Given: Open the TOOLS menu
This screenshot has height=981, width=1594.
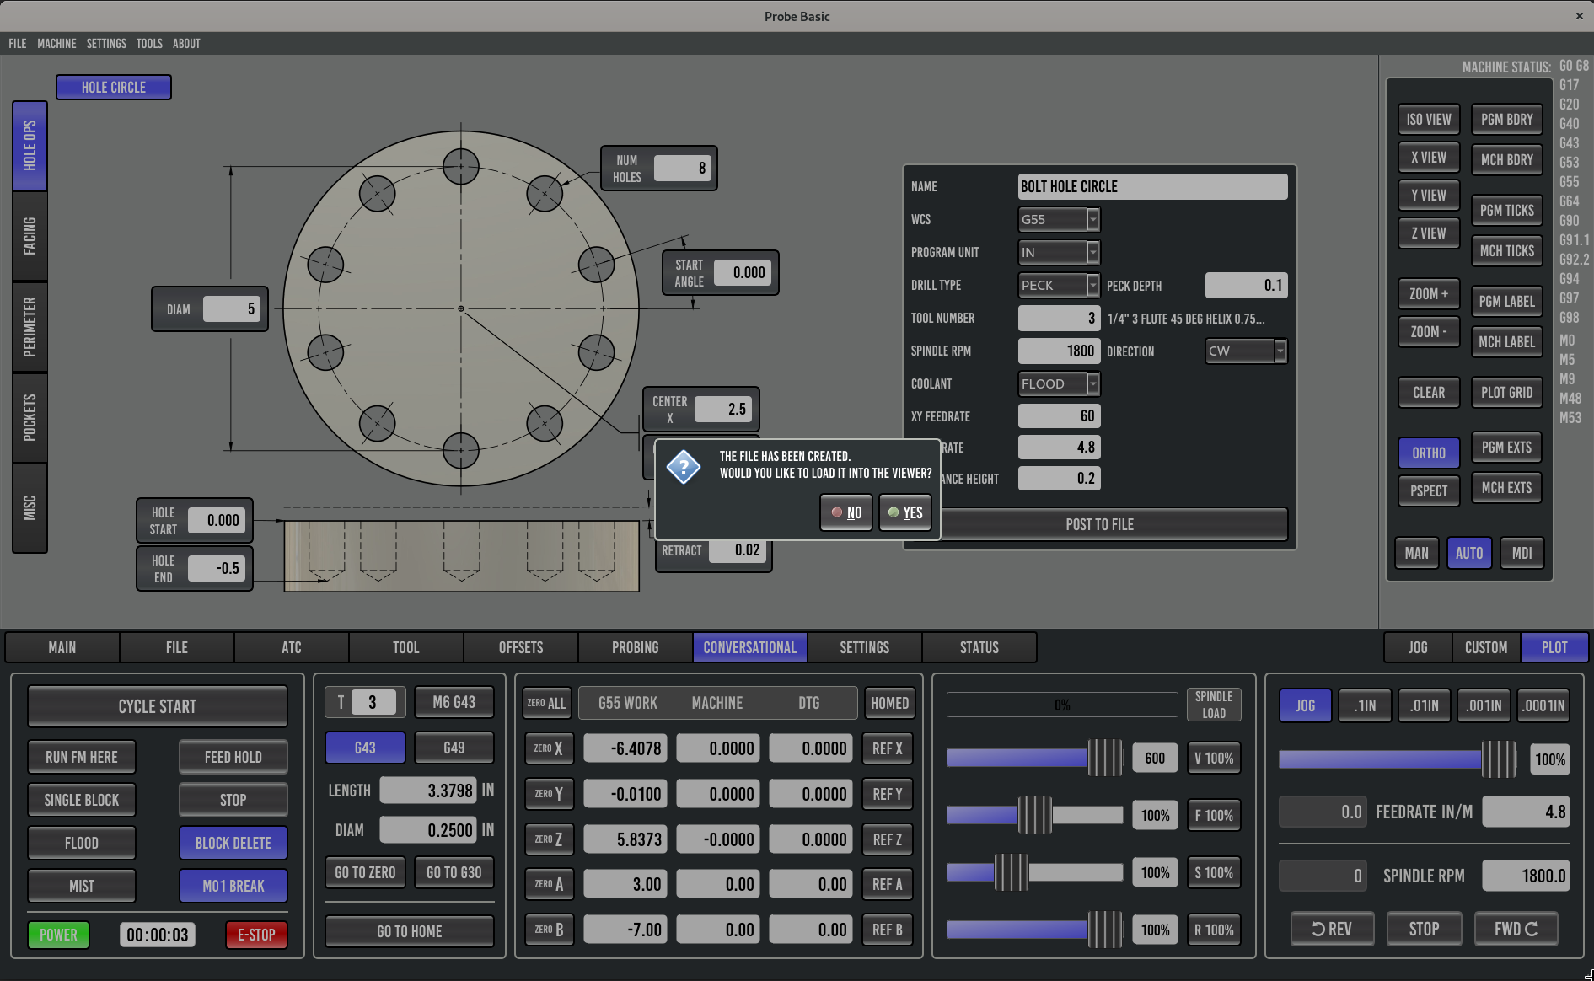Looking at the screenshot, I should coord(149,44).
